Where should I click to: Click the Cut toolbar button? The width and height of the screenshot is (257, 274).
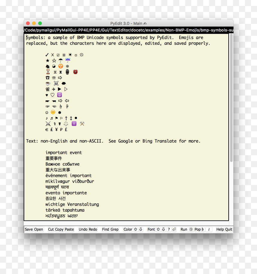coord(51,230)
